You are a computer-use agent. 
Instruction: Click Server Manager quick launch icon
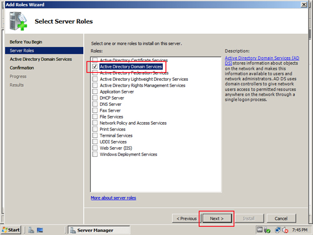click(x=31, y=230)
